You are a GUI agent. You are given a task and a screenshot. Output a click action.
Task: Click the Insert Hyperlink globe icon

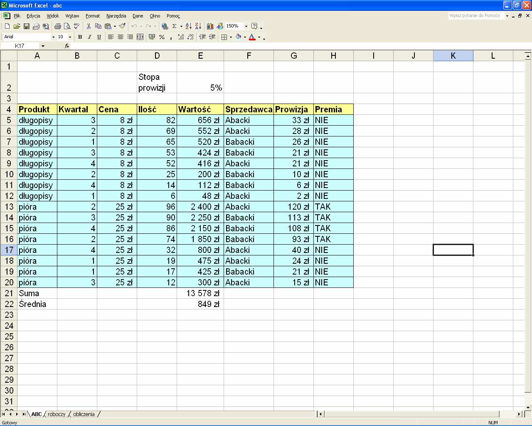[x=165, y=26]
